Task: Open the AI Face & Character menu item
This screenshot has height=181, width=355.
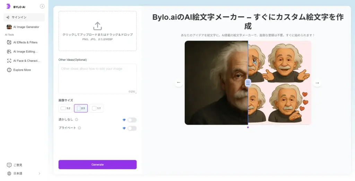Action: [24, 61]
